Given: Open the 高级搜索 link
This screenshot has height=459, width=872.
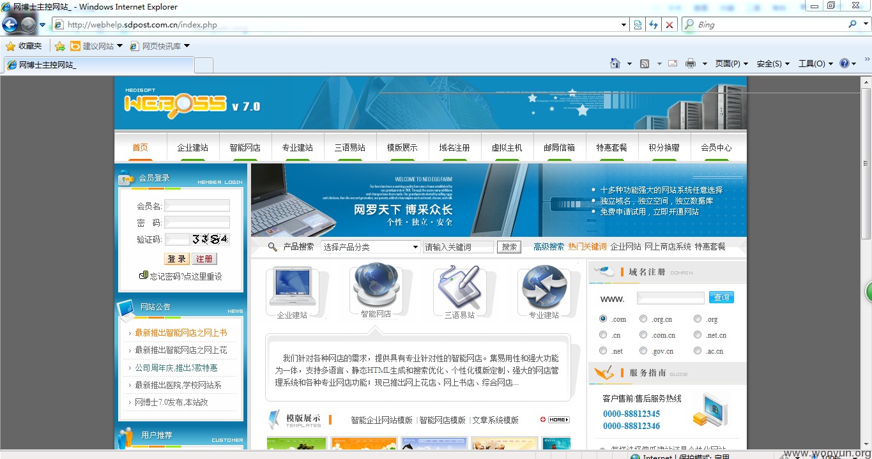Looking at the screenshot, I should [x=549, y=246].
